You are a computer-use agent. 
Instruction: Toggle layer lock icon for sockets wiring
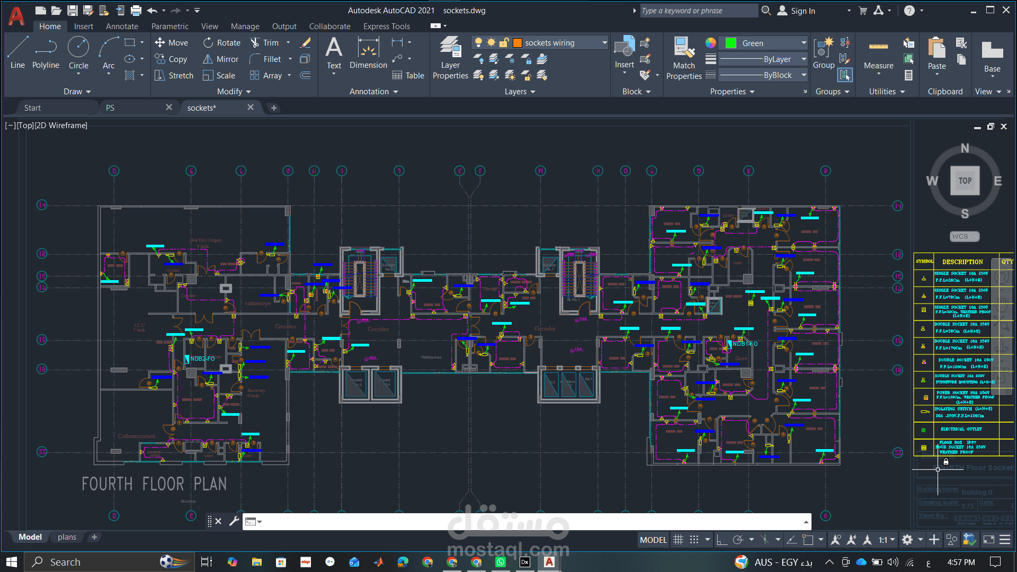pyautogui.click(x=504, y=43)
